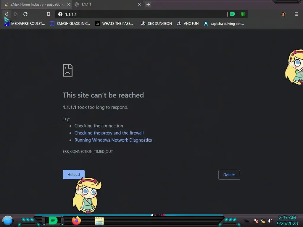
Task: Click the green chat extension icon in address bar
Action: pos(233,14)
